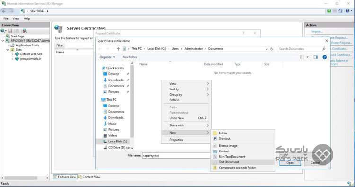Select Desktop under Quick access
Image resolution: width=355 pixels, height=187 pixels.
114,74
